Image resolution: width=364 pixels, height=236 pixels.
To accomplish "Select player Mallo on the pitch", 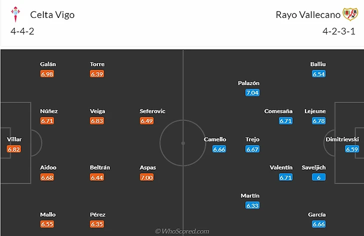I will [x=47, y=215].
